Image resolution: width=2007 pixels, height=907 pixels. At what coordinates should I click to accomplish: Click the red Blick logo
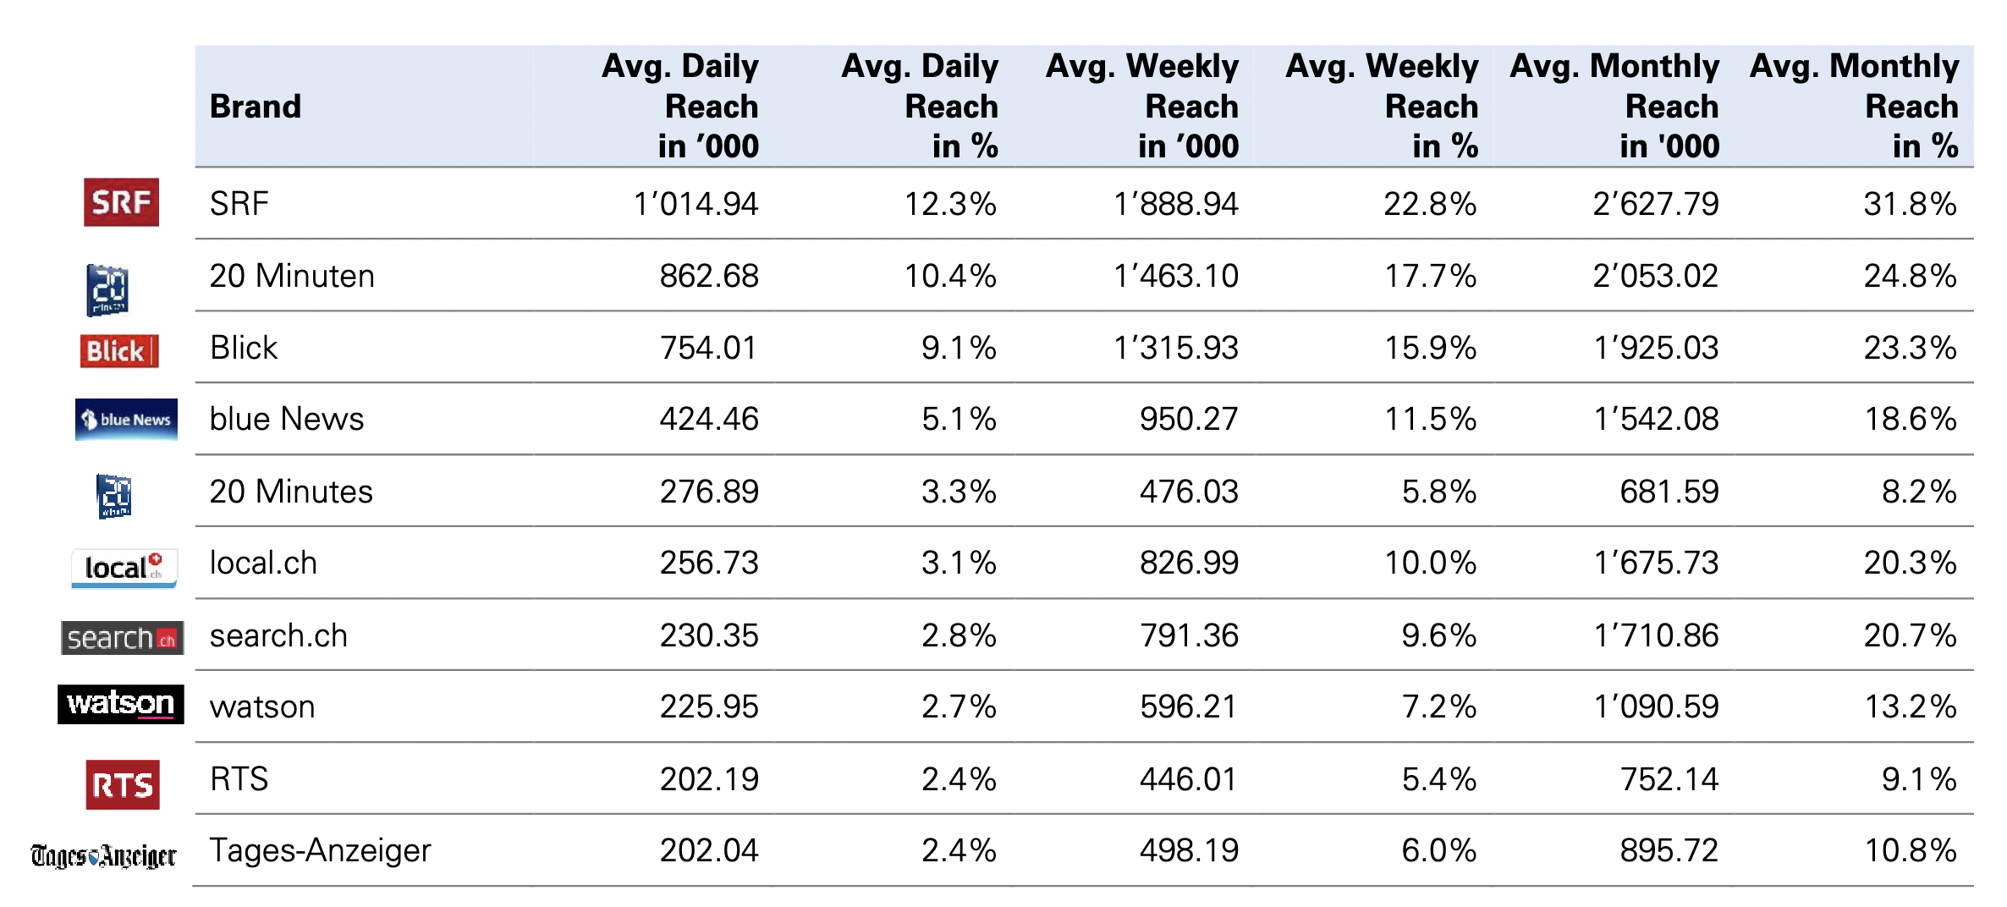[119, 350]
